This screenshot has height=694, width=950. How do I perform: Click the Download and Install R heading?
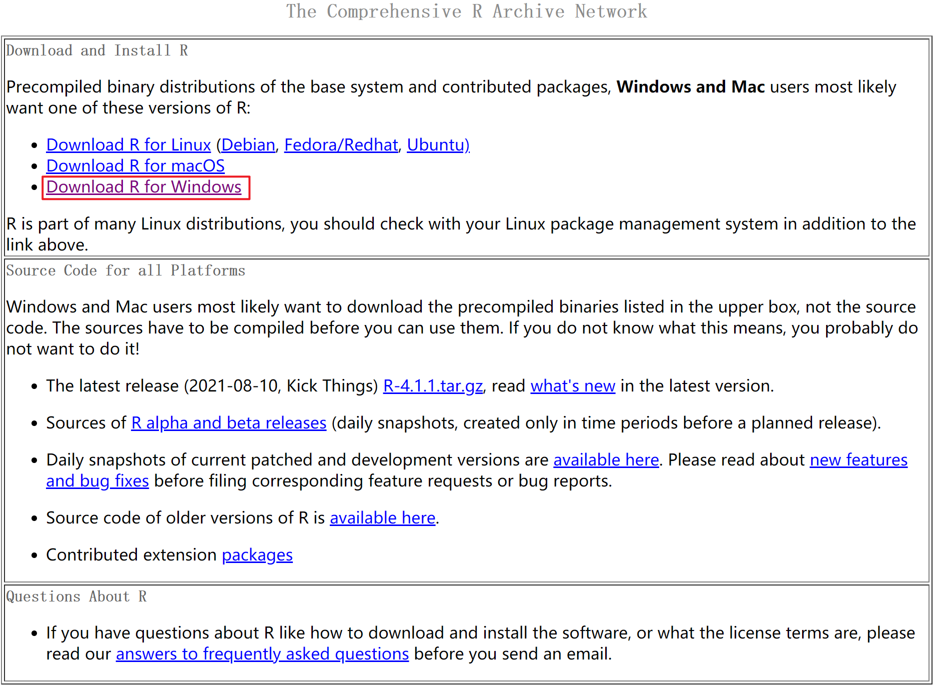coord(97,51)
